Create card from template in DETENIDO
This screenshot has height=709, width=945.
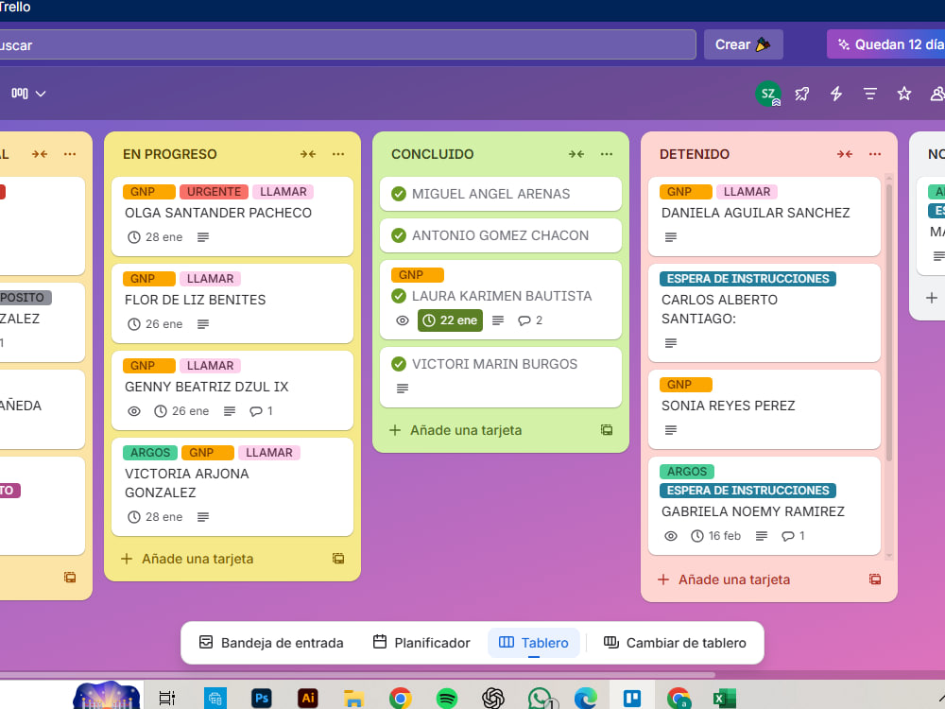(x=874, y=579)
